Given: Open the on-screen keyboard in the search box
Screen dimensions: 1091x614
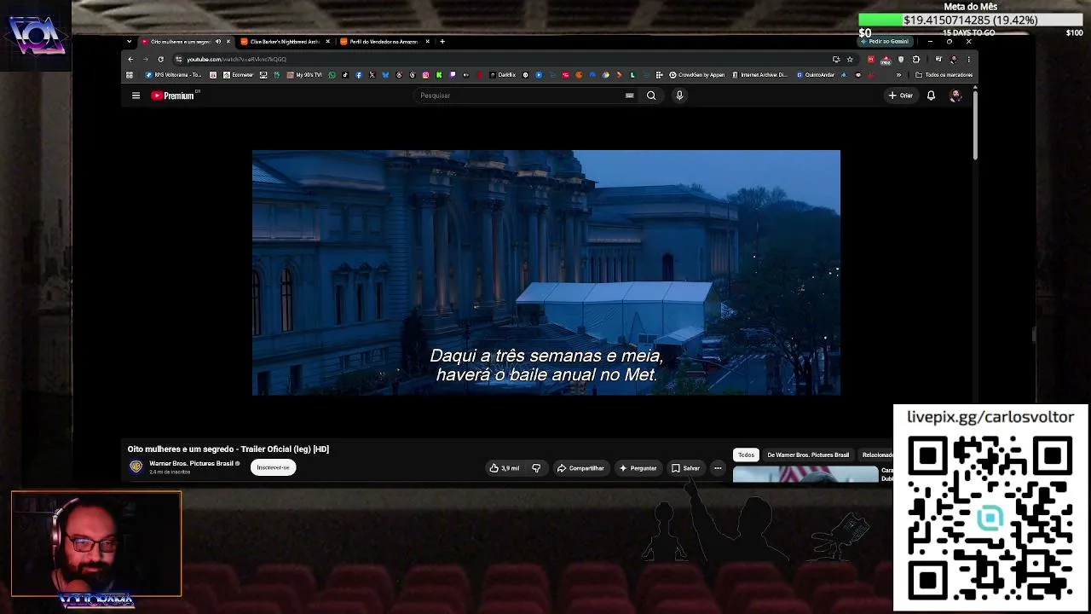Looking at the screenshot, I should coord(630,96).
